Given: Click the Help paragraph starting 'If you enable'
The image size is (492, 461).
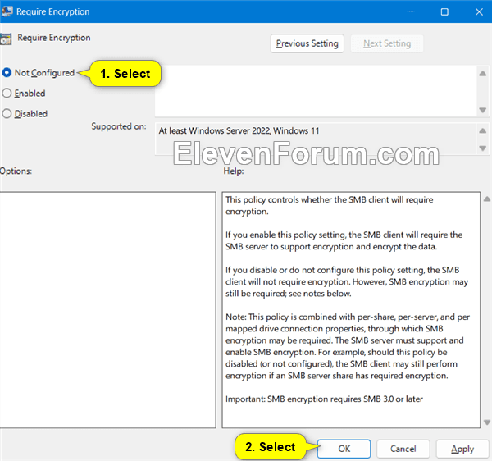Looking at the screenshot, I should click(x=344, y=240).
